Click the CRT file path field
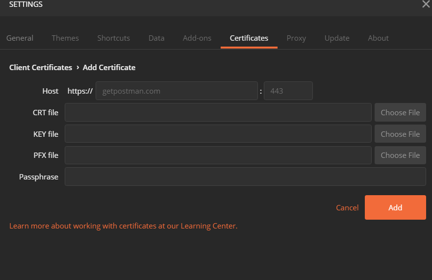The height and width of the screenshot is (280, 432). point(218,112)
